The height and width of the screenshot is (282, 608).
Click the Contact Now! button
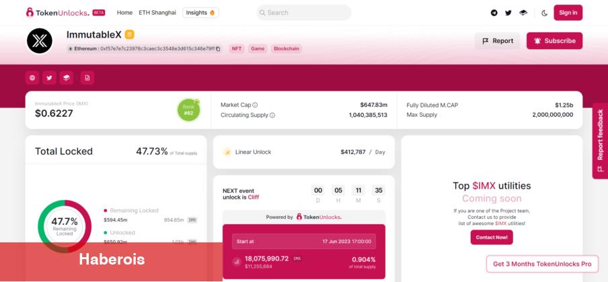[492, 237]
